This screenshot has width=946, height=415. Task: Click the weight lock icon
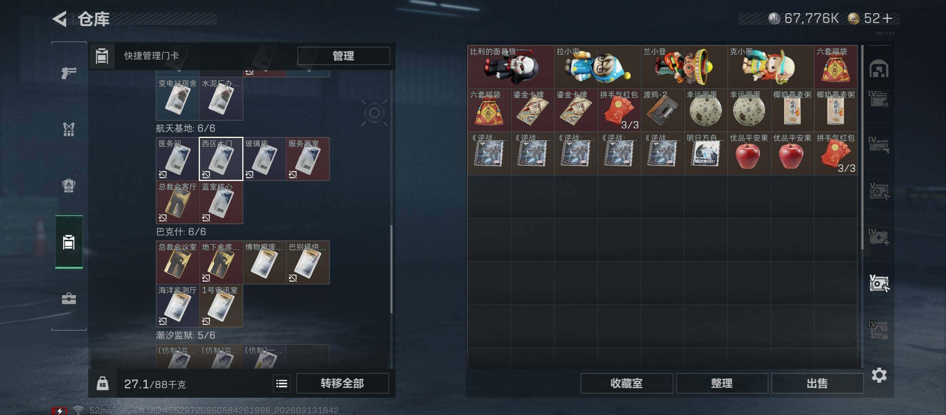coord(102,383)
